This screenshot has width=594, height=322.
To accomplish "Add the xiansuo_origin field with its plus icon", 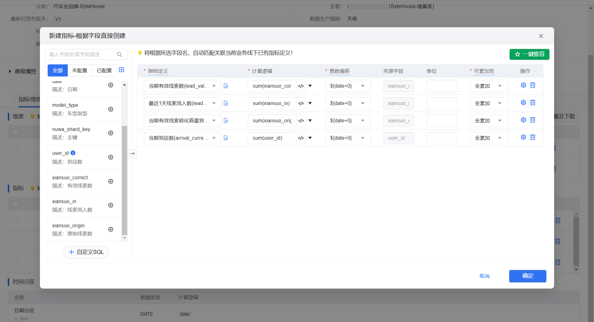I will pos(110,229).
